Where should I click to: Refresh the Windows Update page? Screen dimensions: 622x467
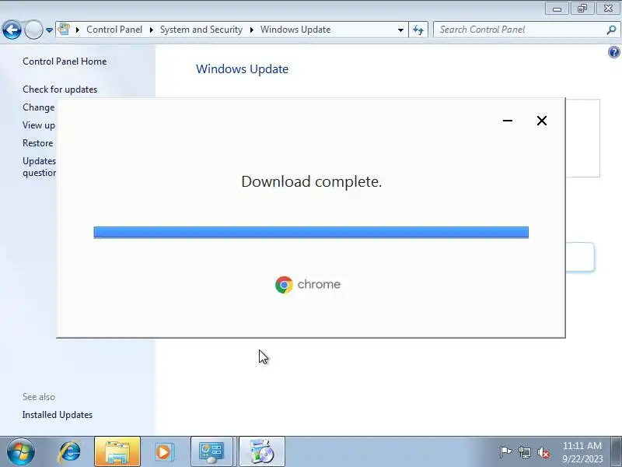(x=418, y=30)
